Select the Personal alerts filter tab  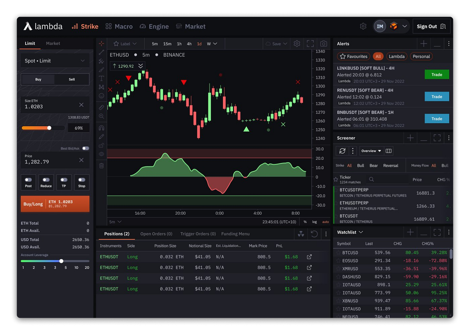[x=421, y=56]
